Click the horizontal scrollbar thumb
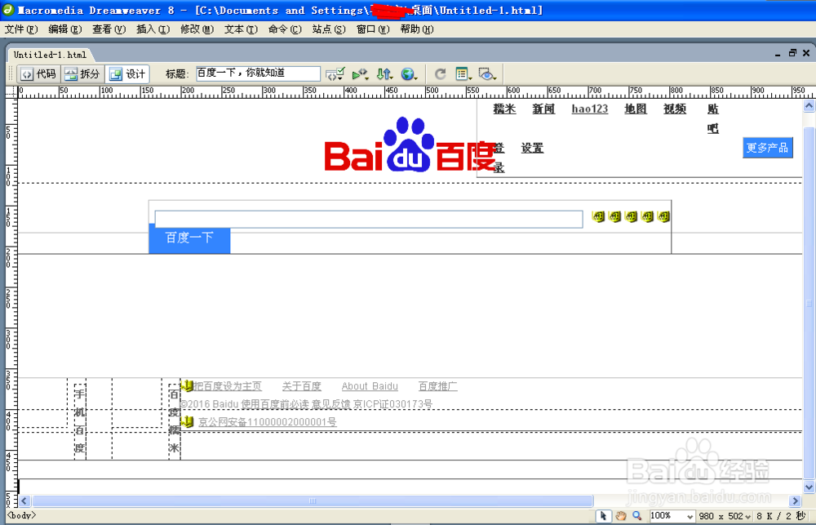 tap(313, 501)
